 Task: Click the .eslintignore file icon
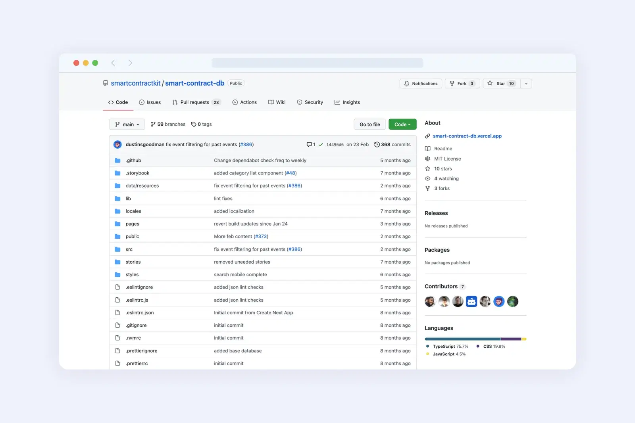tap(117, 287)
